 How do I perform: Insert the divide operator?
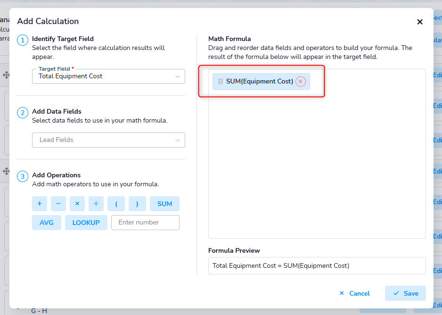pos(96,204)
